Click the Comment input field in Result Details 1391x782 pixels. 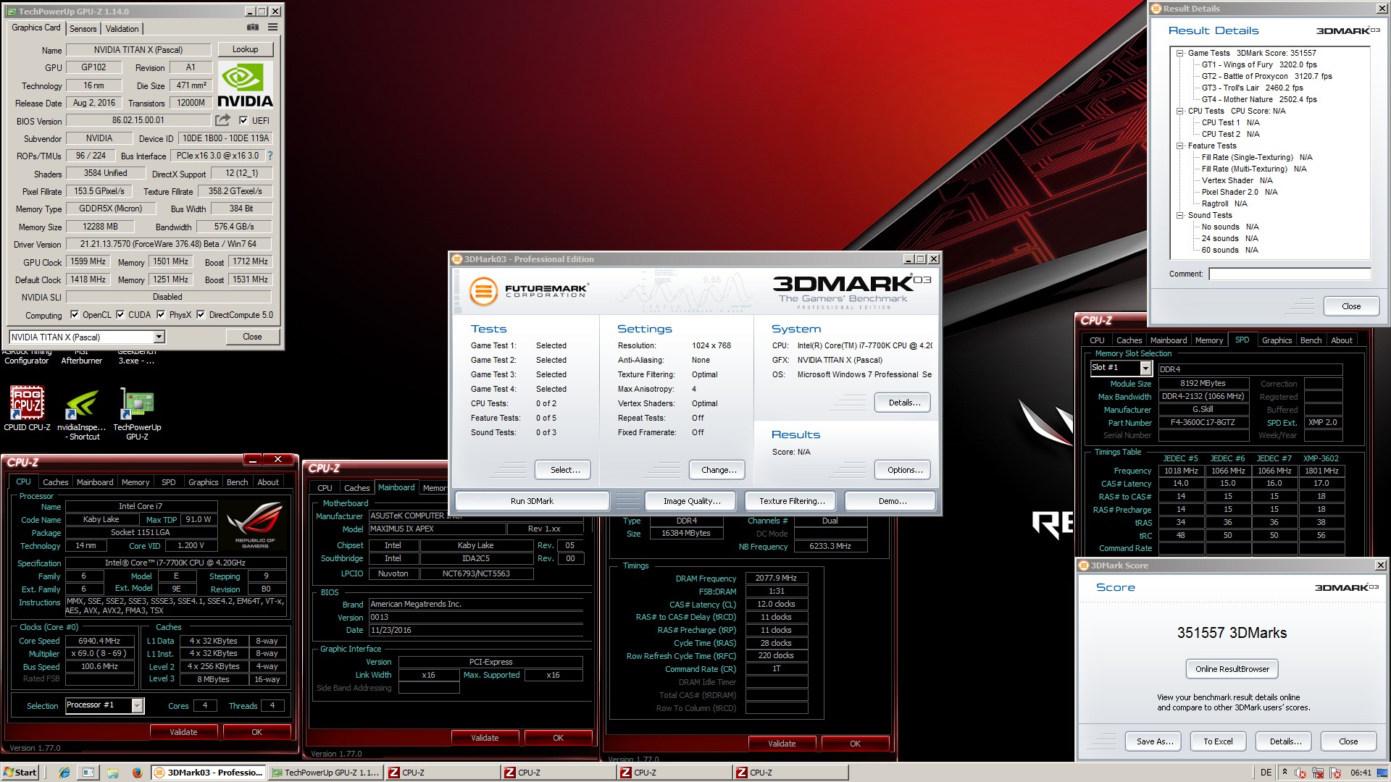click(x=1290, y=274)
